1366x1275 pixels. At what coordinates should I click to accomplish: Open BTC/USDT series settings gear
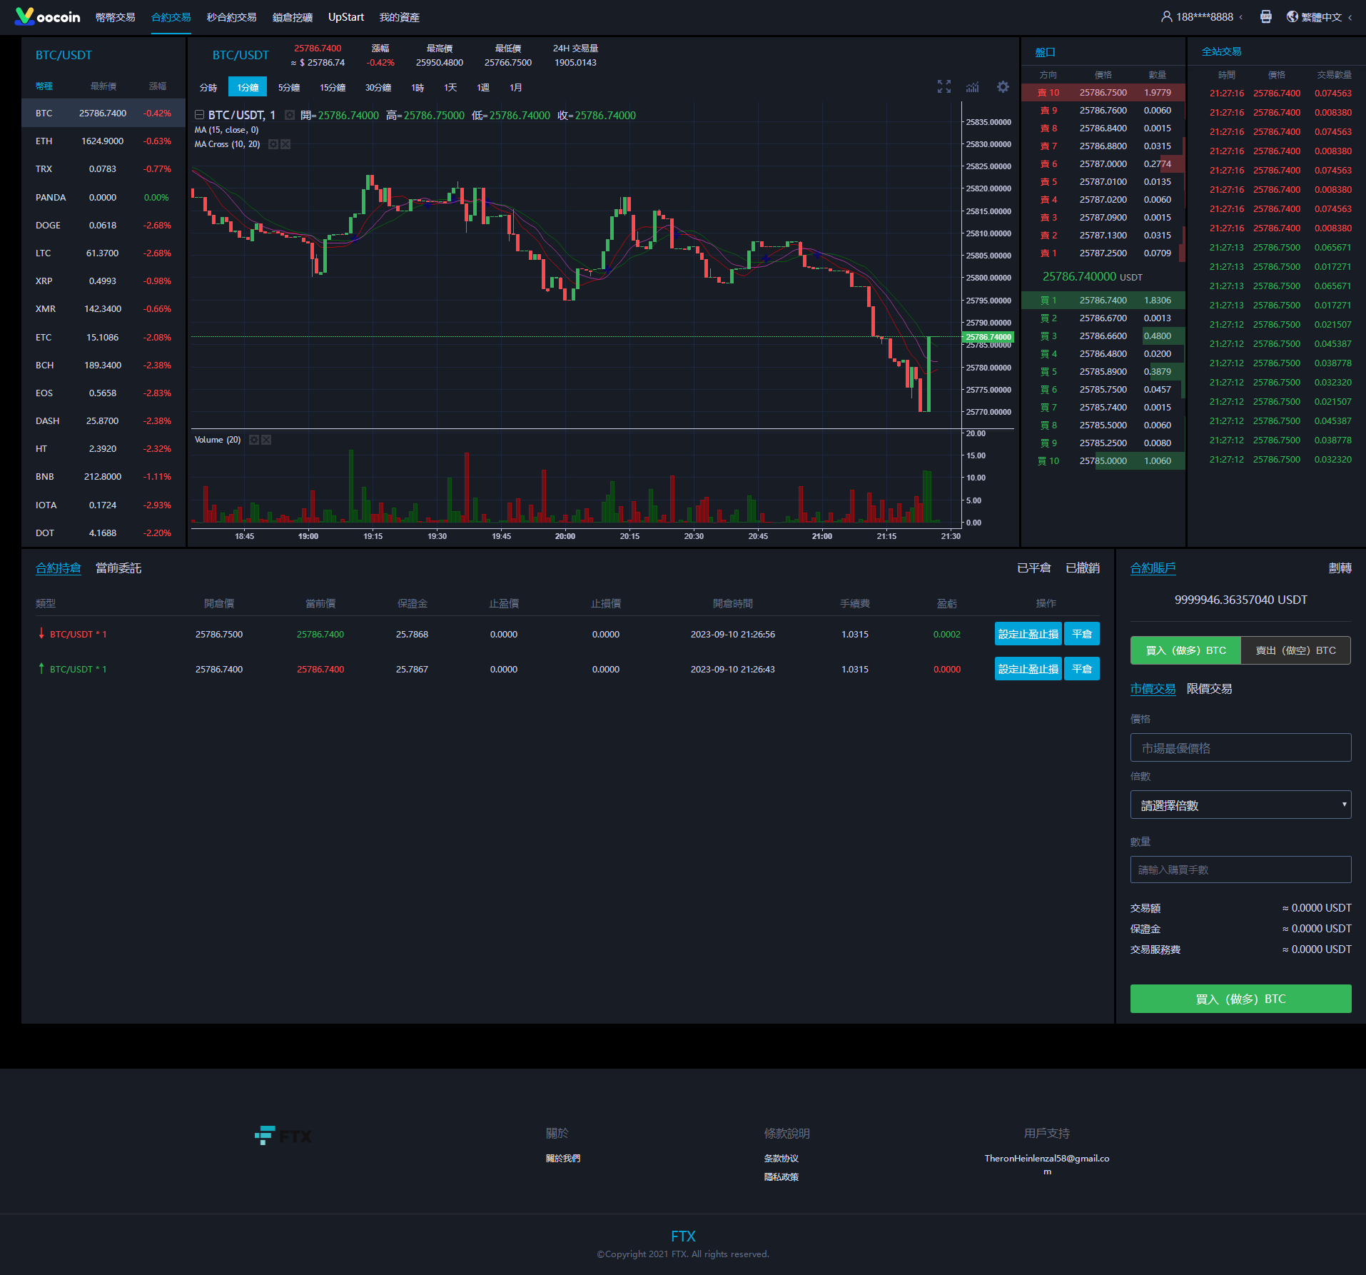pos(290,115)
